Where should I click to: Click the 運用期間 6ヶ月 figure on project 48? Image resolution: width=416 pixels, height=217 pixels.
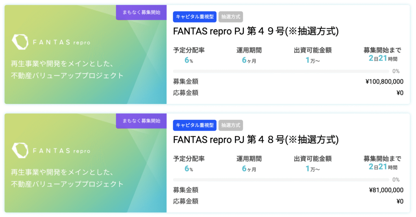(x=249, y=169)
